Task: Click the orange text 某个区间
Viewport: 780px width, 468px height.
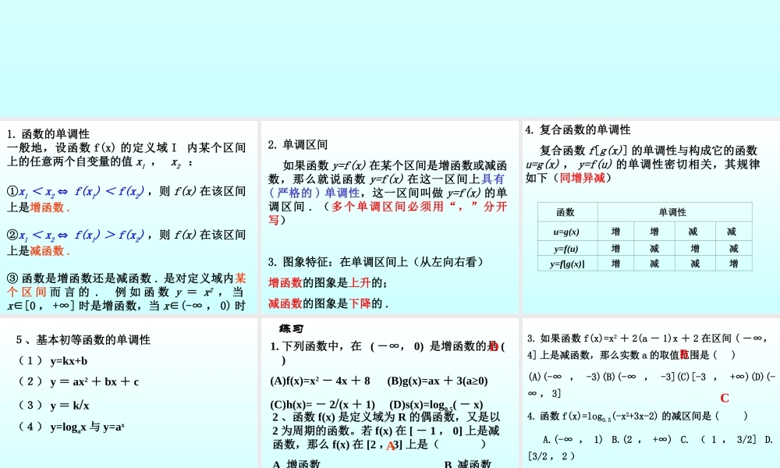Action: (126, 285)
